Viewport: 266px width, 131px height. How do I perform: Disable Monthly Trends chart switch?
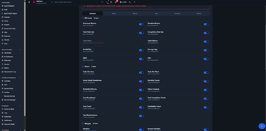tap(206, 81)
